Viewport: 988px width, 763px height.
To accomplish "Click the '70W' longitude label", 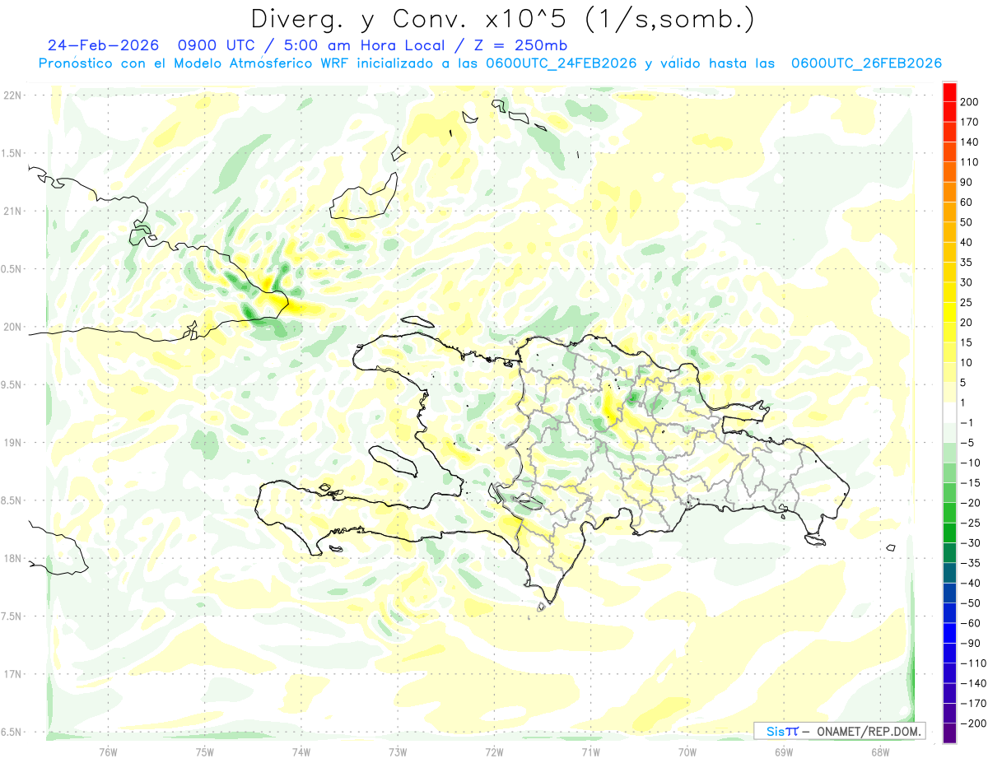I will tap(687, 752).
